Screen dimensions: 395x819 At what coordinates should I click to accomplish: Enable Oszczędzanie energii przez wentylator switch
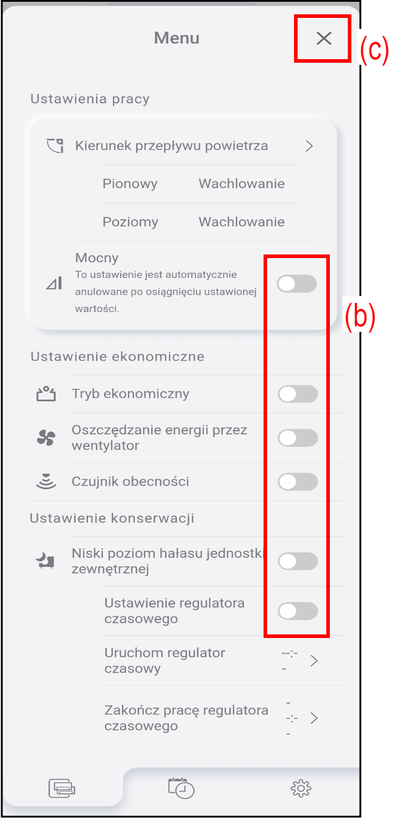[298, 438]
